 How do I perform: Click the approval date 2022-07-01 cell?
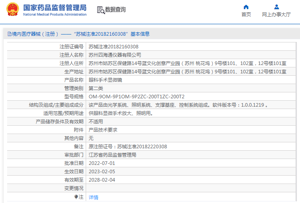(102, 163)
